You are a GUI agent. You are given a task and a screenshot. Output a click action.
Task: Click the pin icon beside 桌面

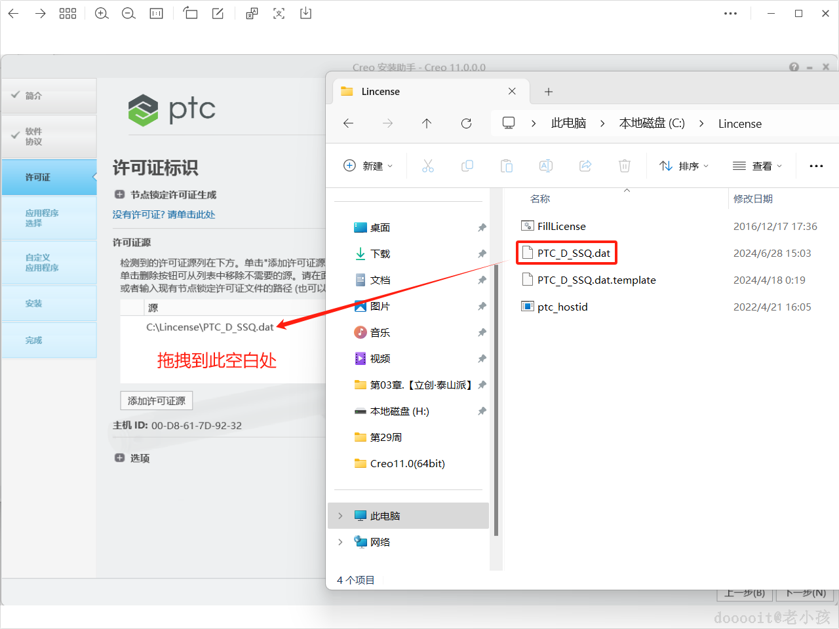click(x=482, y=227)
